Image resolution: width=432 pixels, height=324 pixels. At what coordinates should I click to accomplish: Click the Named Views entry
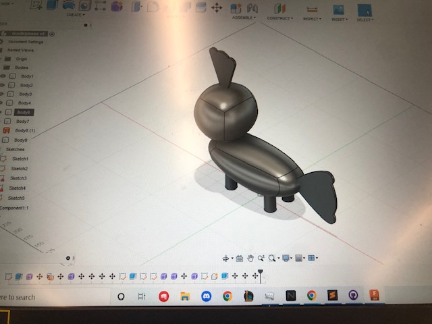[x=20, y=50]
